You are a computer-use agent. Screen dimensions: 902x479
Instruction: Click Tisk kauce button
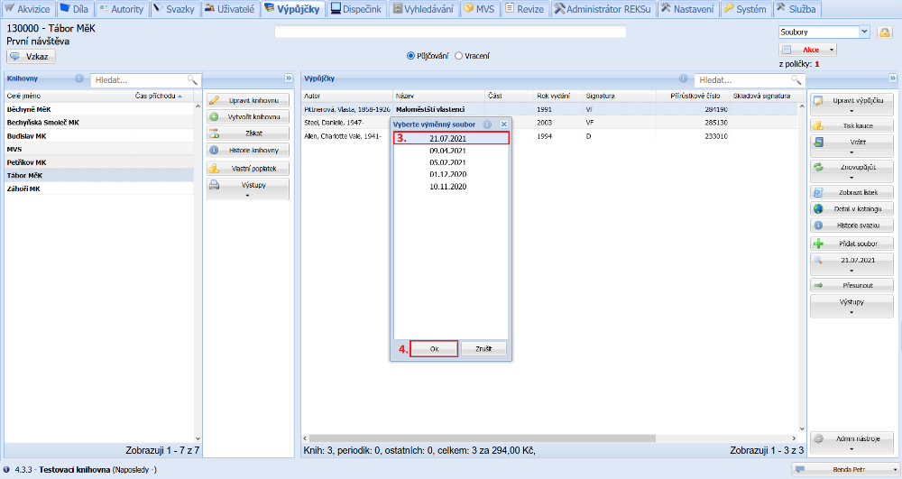pyautogui.click(x=851, y=125)
